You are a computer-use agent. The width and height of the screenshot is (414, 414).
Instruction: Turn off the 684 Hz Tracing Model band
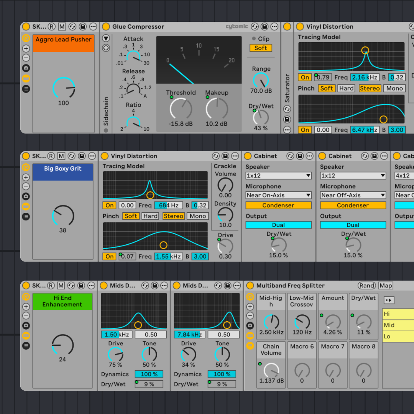click(x=109, y=205)
